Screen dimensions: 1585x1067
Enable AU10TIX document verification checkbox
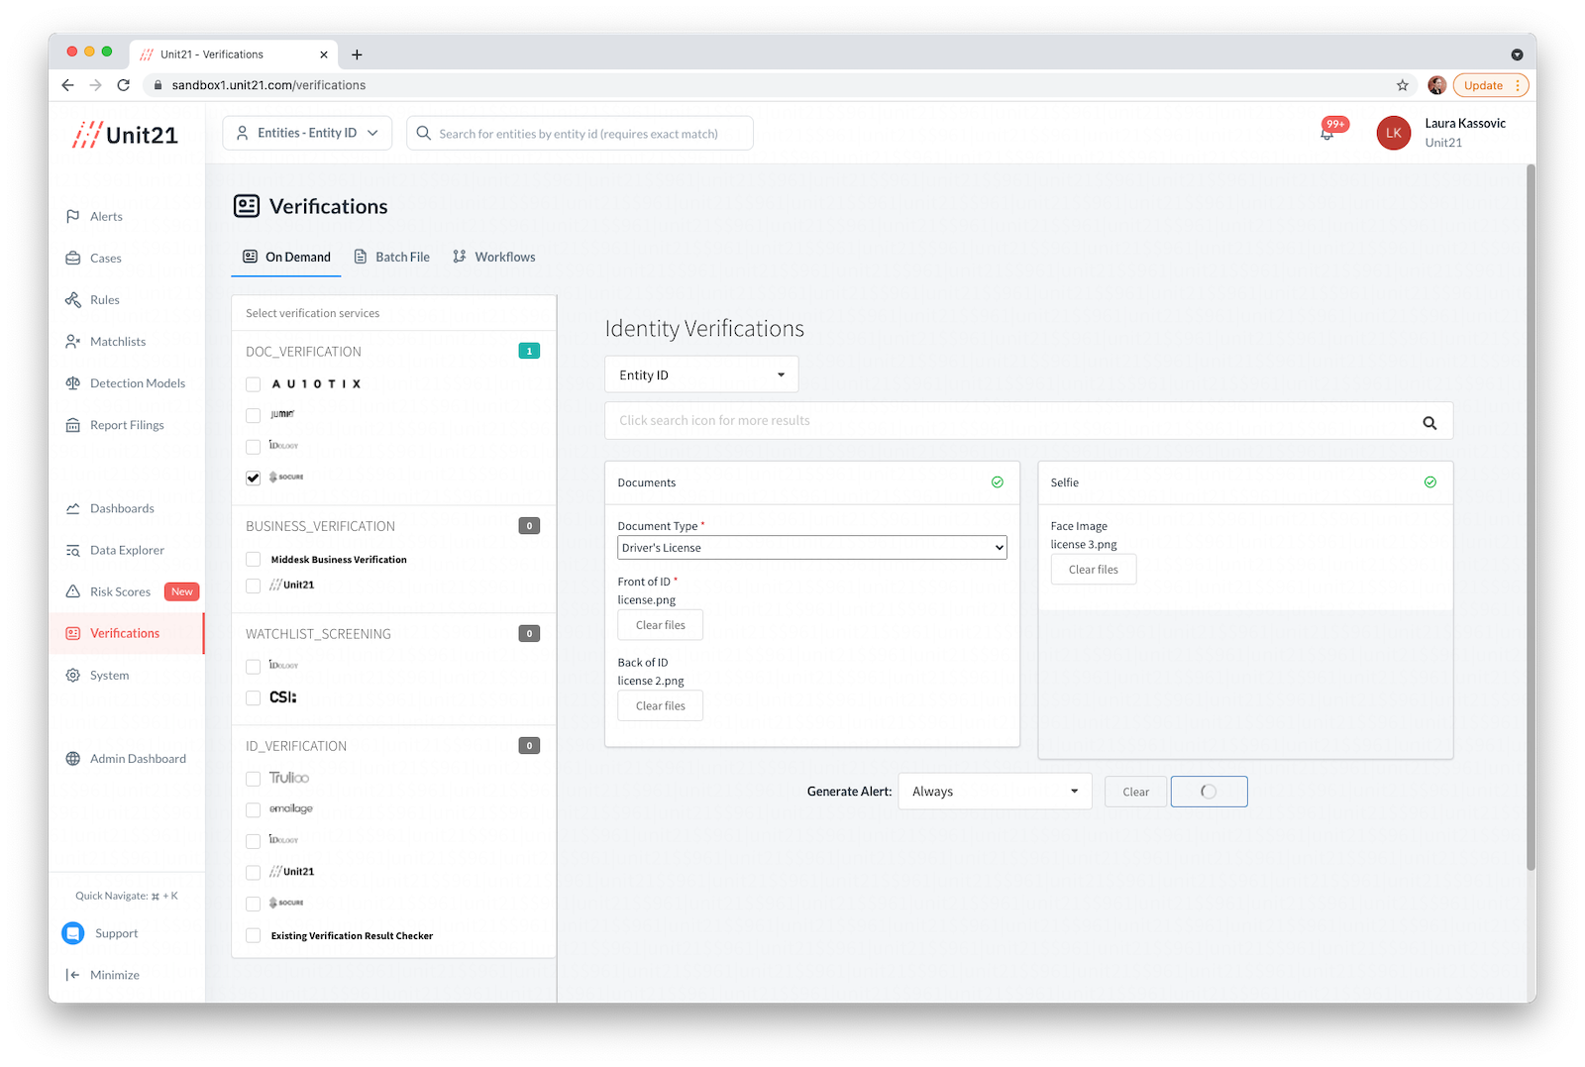pyautogui.click(x=254, y=384)
